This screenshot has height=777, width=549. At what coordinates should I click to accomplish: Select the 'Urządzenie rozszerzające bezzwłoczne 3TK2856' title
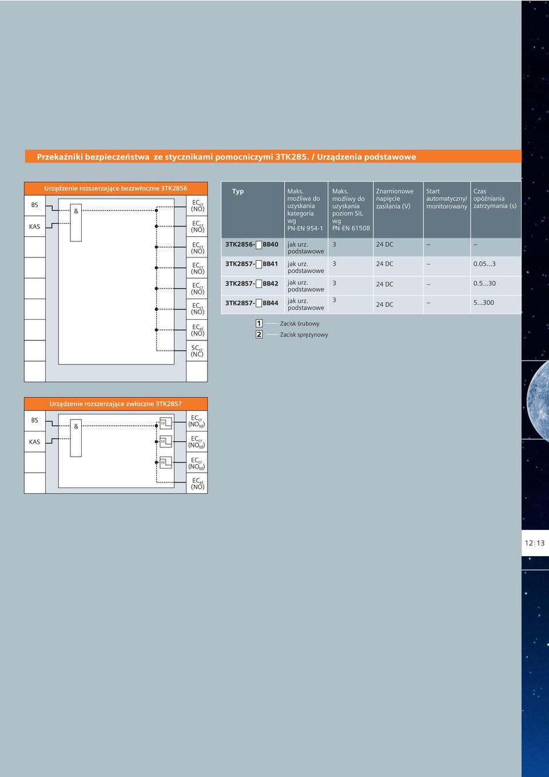[x=116, y=188]
